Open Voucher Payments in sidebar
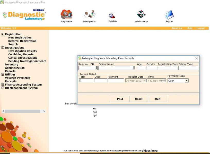Viewport: 210px width, 154px height. [x=17, y=78]
